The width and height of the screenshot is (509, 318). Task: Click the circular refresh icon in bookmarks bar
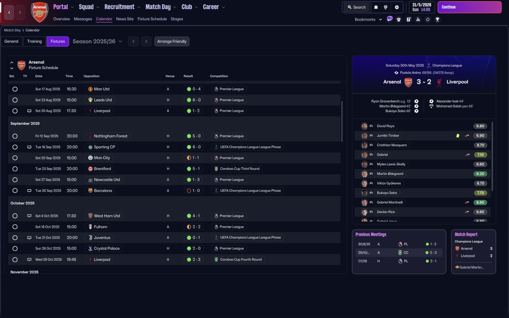tap(427, 19)
